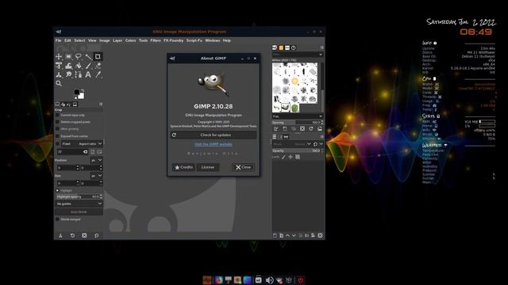Select the Zoom magnifier tool
The height and width of the screenshot is (285, 508).
[59, 84]
